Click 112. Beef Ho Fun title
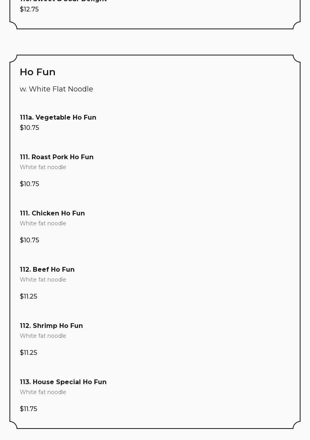The image size is (310, 440). (47, 270)
